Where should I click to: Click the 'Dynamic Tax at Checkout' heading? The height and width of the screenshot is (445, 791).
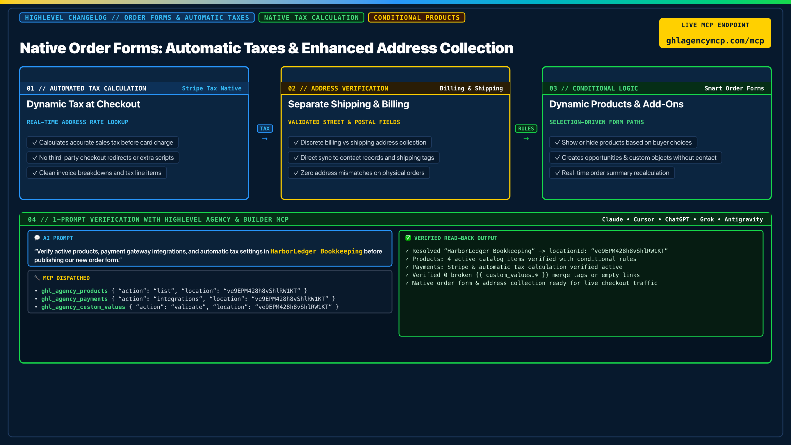point(83,104)
